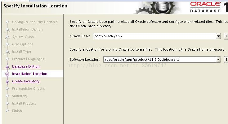Screen dimensions: 228x124
Task: Click the database gears banner icon
Action: pyautogui.click(x=159, y=7)
